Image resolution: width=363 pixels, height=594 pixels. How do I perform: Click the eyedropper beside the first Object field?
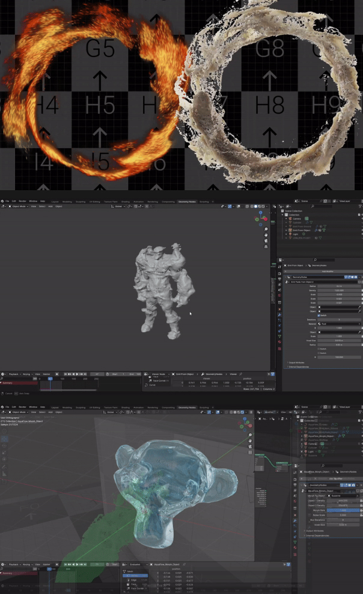tap(359, 307)
